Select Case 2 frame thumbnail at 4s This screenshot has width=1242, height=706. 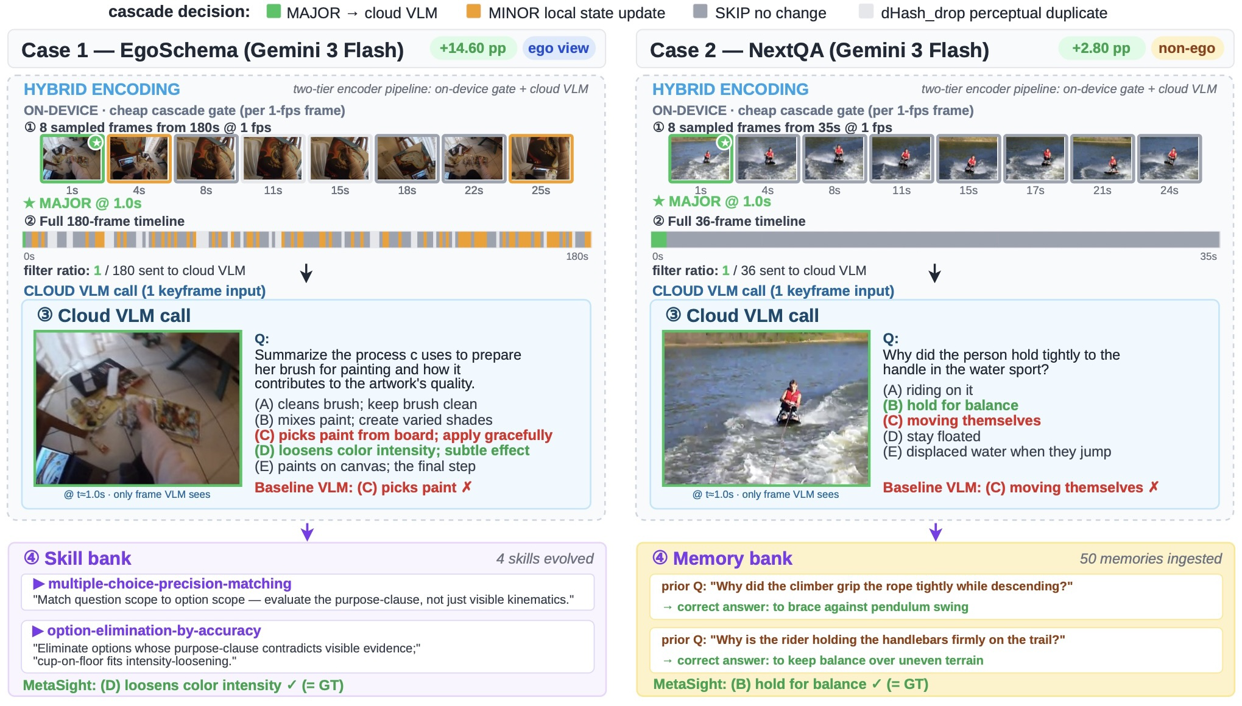[x=767, y=158]
